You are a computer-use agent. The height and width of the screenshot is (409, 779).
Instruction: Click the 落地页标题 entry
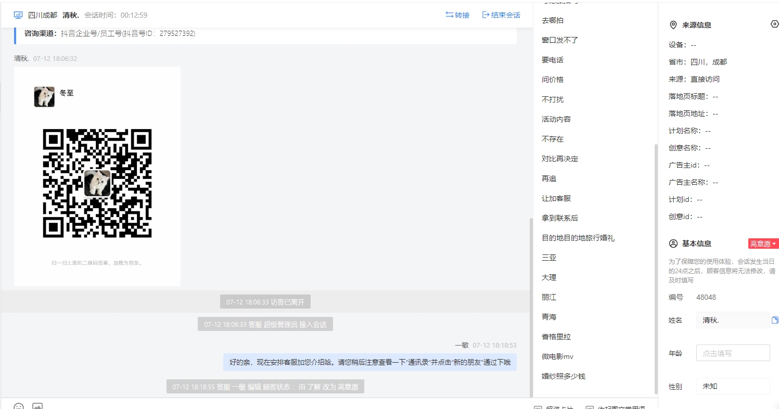pyautogui.click(x=694, y=96)
